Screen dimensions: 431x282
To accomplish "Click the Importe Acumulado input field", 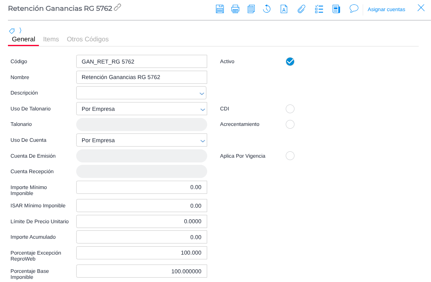I will point(141,237).
